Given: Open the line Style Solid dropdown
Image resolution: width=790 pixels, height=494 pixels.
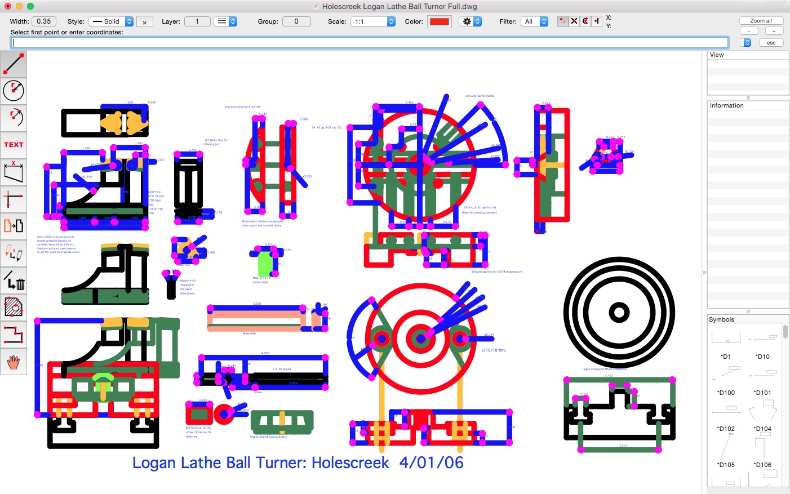Looking at the screenshot, I should click(x=112, y=21).
